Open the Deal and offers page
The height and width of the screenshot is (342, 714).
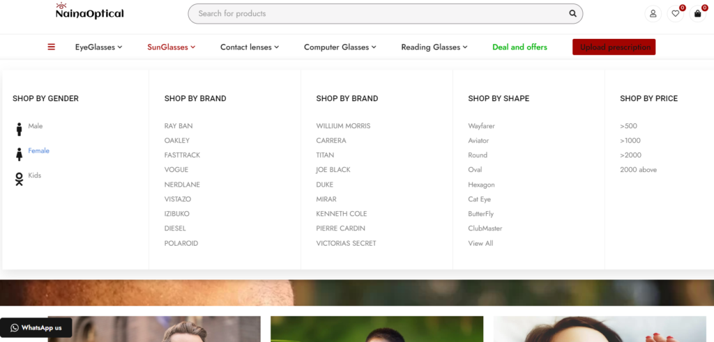[x=519, y=47]
